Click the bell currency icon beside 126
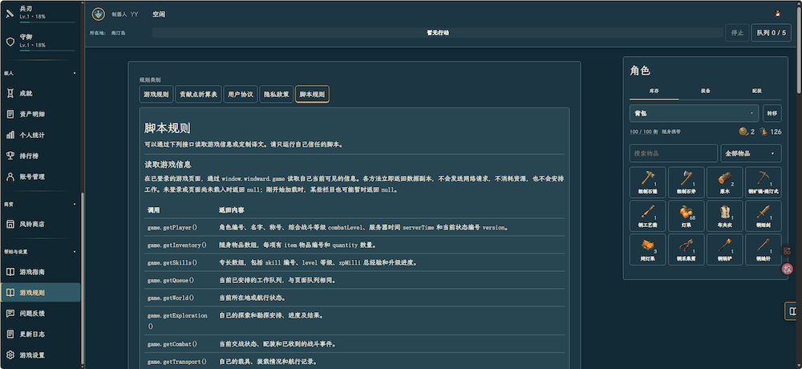 point(764,132)
